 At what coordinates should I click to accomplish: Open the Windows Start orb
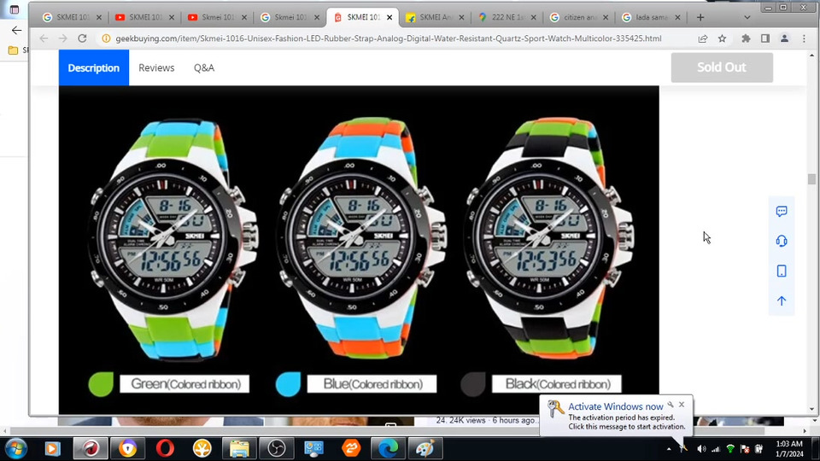click(x=15, y=448)
